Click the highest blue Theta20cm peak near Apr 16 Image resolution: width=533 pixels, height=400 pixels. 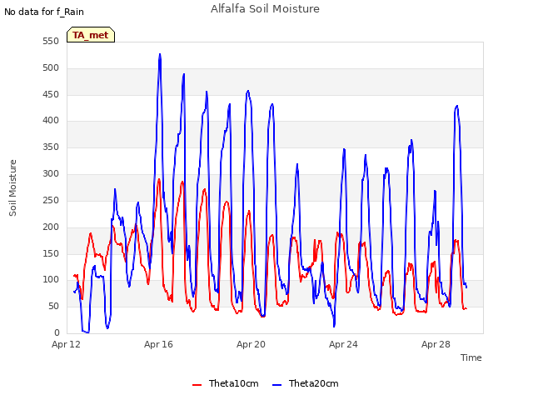point(160,54)
